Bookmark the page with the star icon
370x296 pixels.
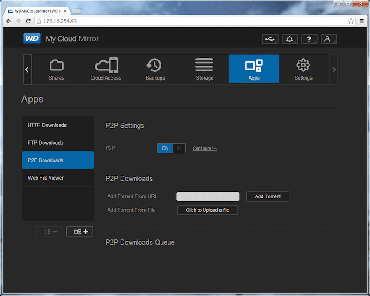351,21
